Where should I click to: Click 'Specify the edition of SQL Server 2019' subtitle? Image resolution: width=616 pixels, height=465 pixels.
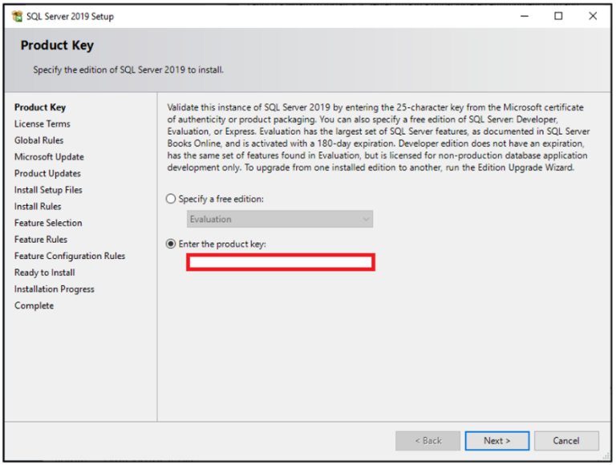pyautogui.click(x=128, y=70)
